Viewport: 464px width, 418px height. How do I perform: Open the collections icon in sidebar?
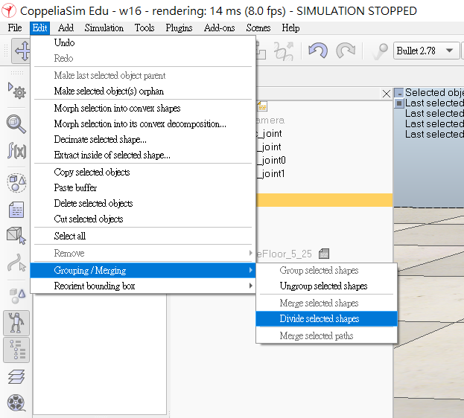point(16,183)
